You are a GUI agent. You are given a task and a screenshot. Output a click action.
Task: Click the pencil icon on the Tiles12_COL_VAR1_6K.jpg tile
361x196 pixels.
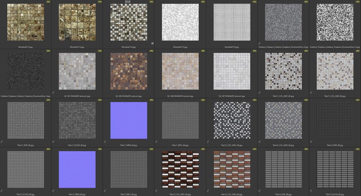[208, 142]
